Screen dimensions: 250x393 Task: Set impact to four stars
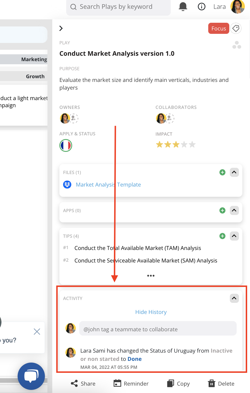pos(184,144)
